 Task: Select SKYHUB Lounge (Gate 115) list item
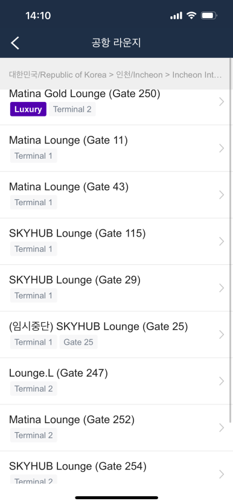(116, 241)
